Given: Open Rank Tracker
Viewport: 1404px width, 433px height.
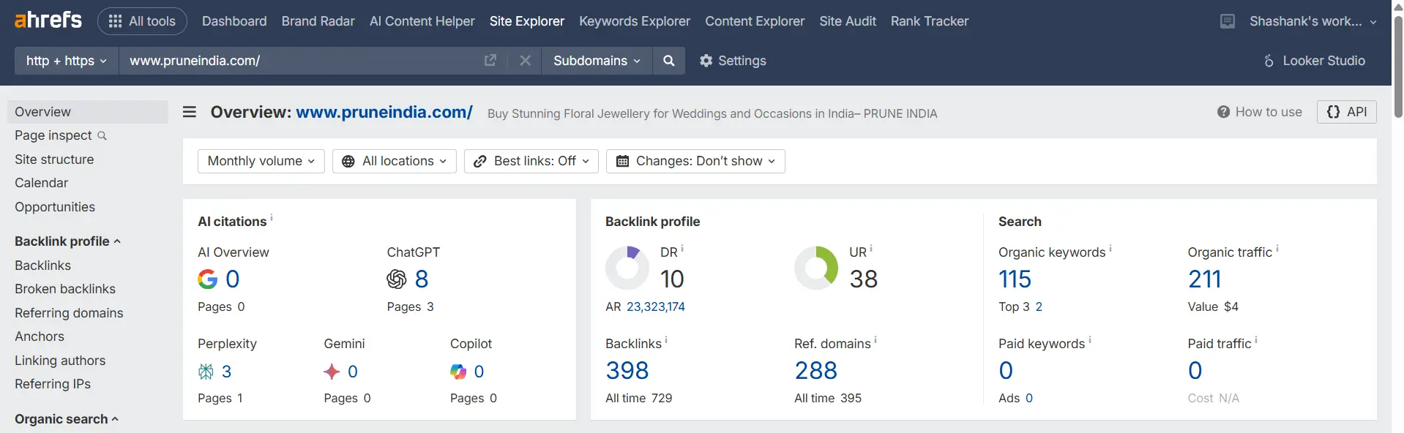Looking at the screenshot, I should pyautogui.click(x=930, y=21).
